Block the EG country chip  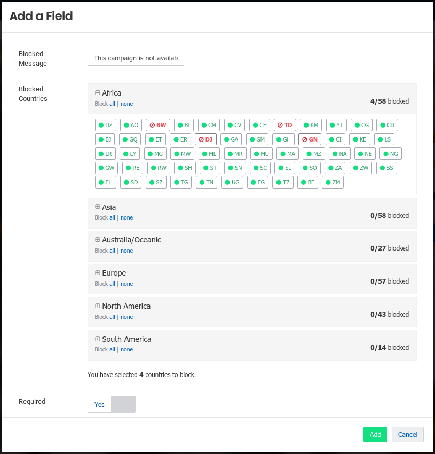257,182
